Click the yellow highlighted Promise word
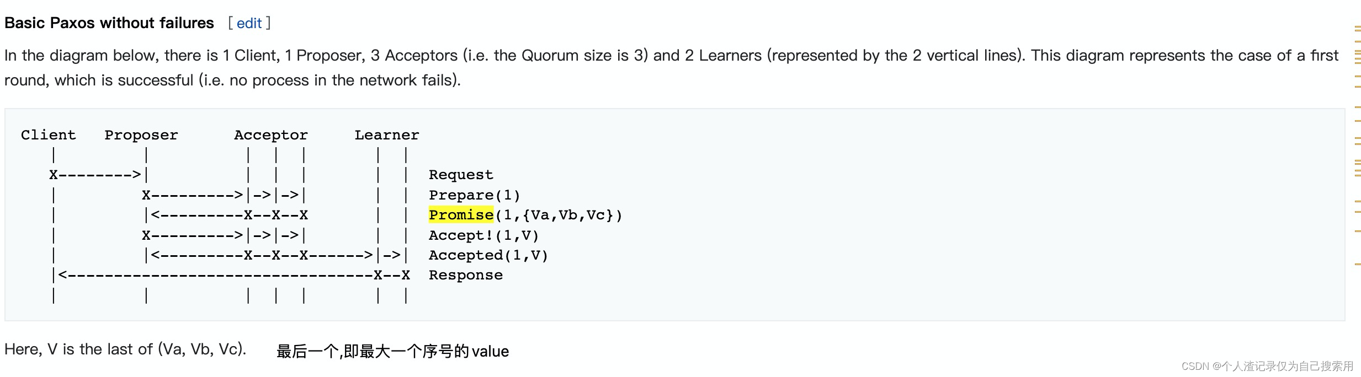This screenshot has height=377, width=1361. click(x=461, y=215)
